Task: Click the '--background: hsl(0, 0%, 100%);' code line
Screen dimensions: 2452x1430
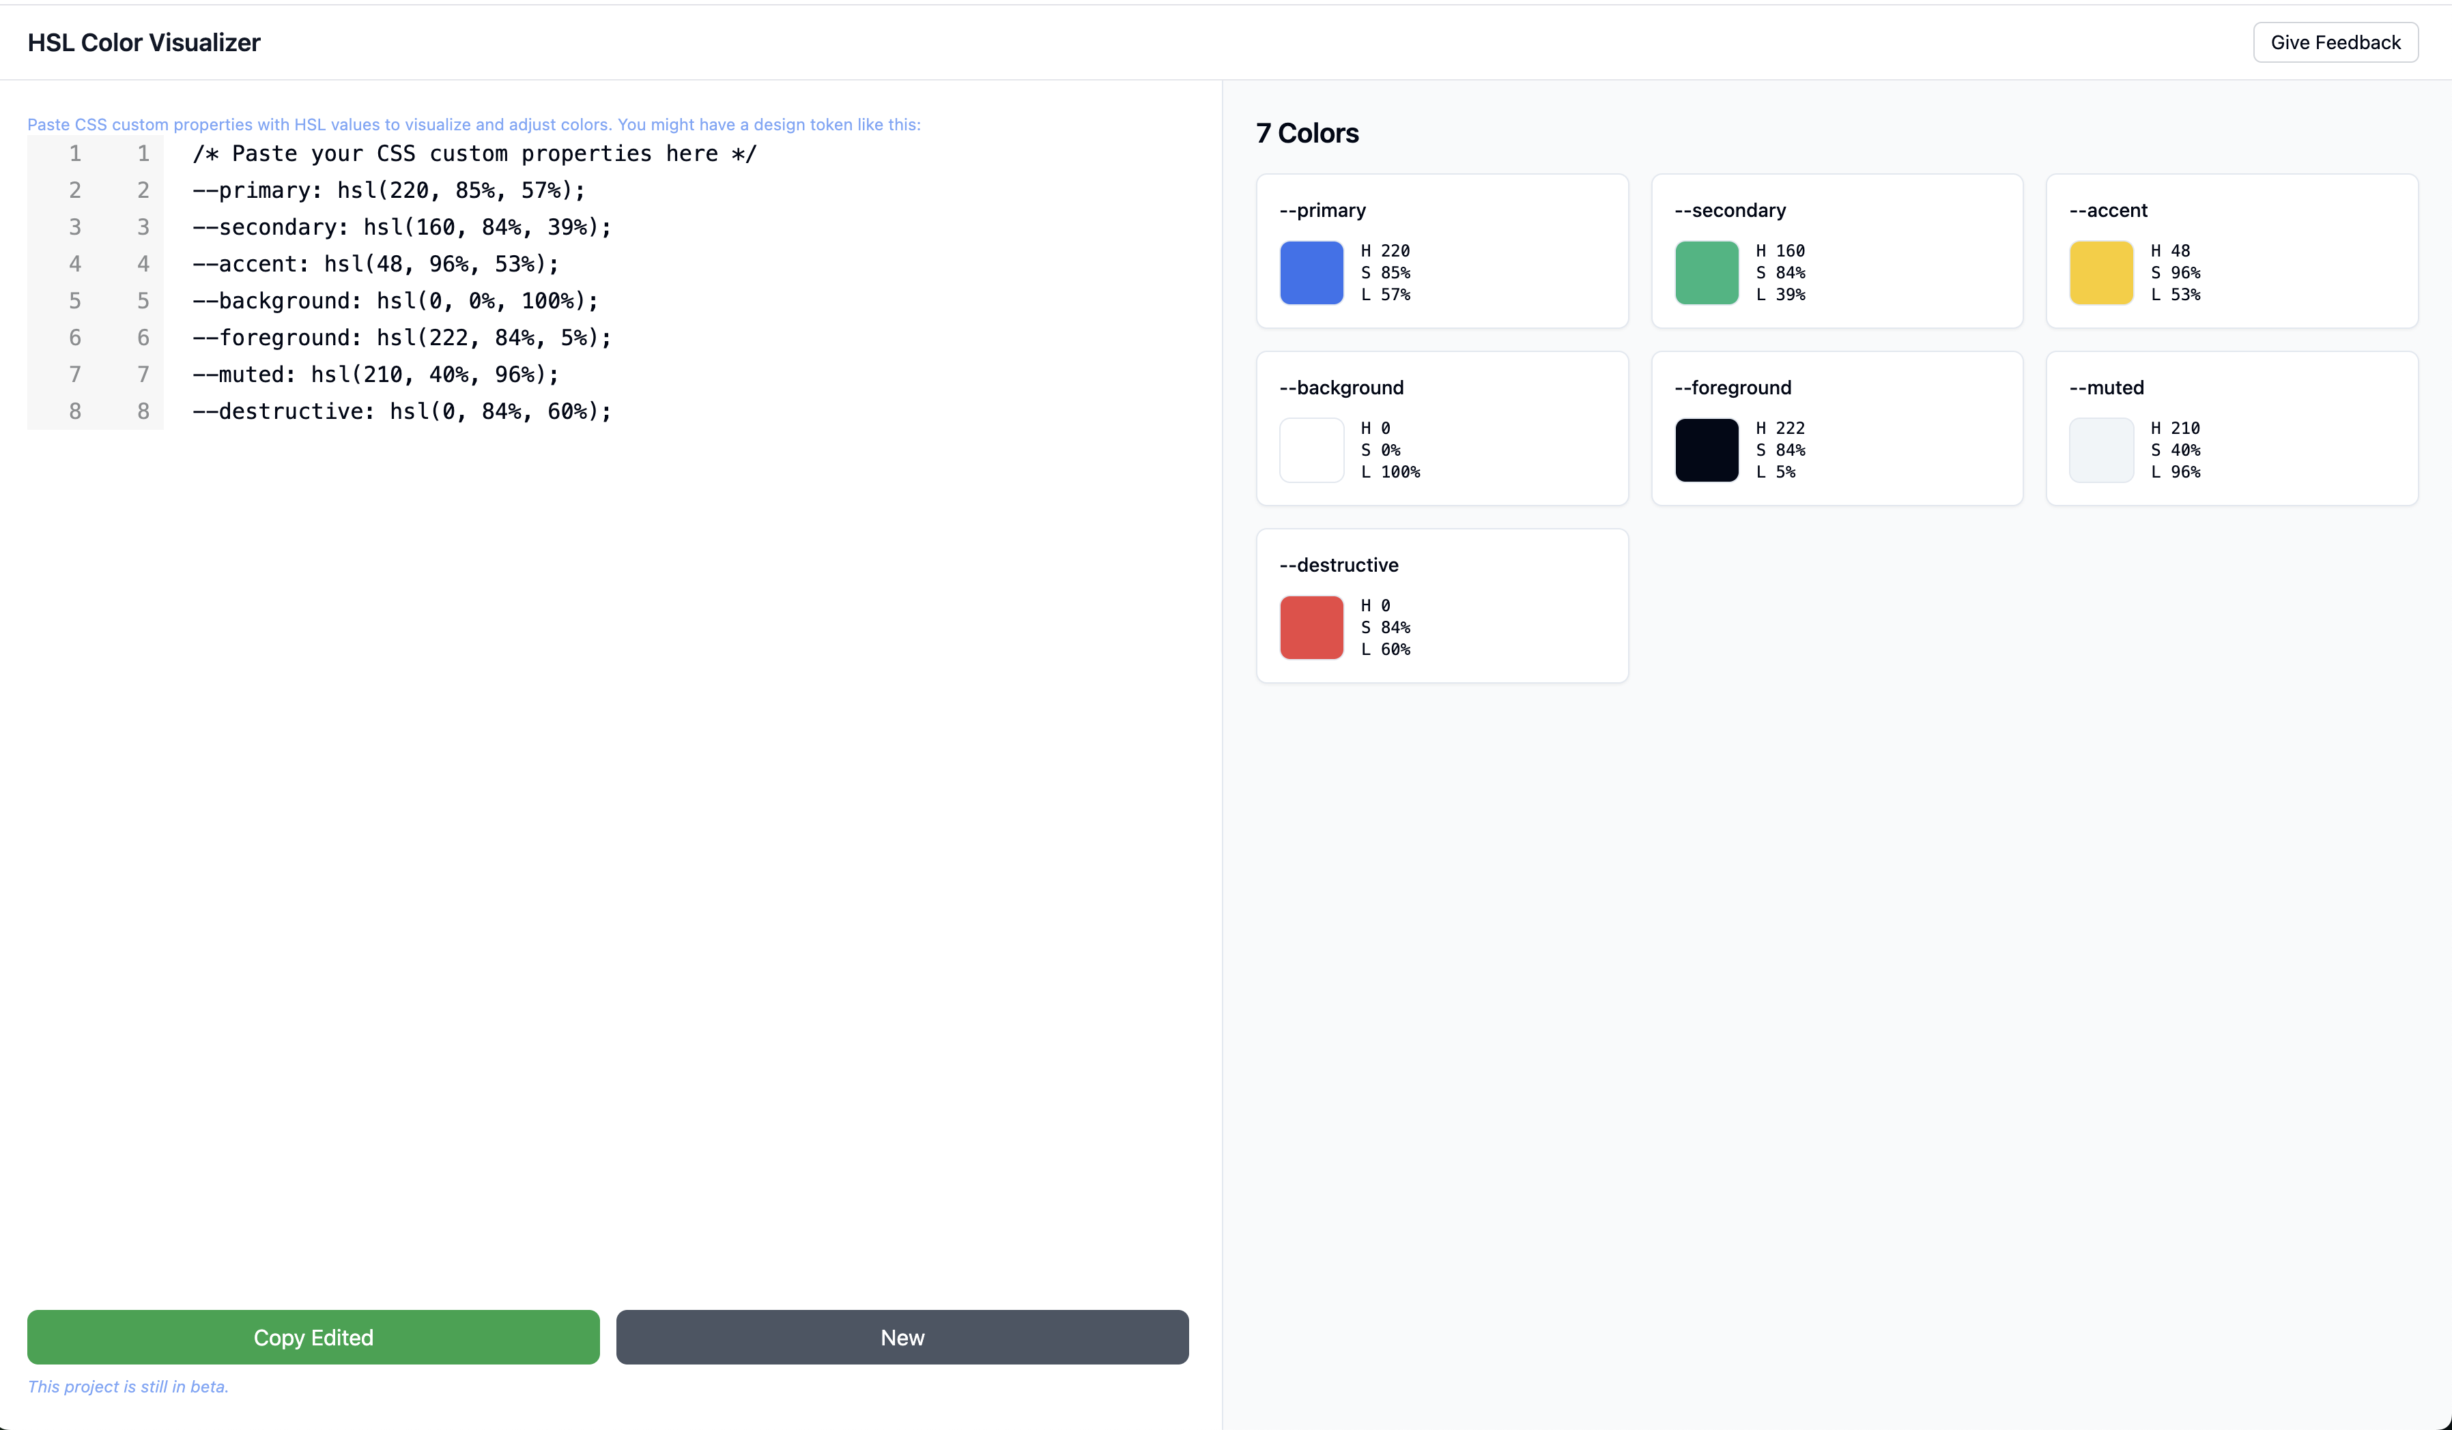Action: [396, 302]
